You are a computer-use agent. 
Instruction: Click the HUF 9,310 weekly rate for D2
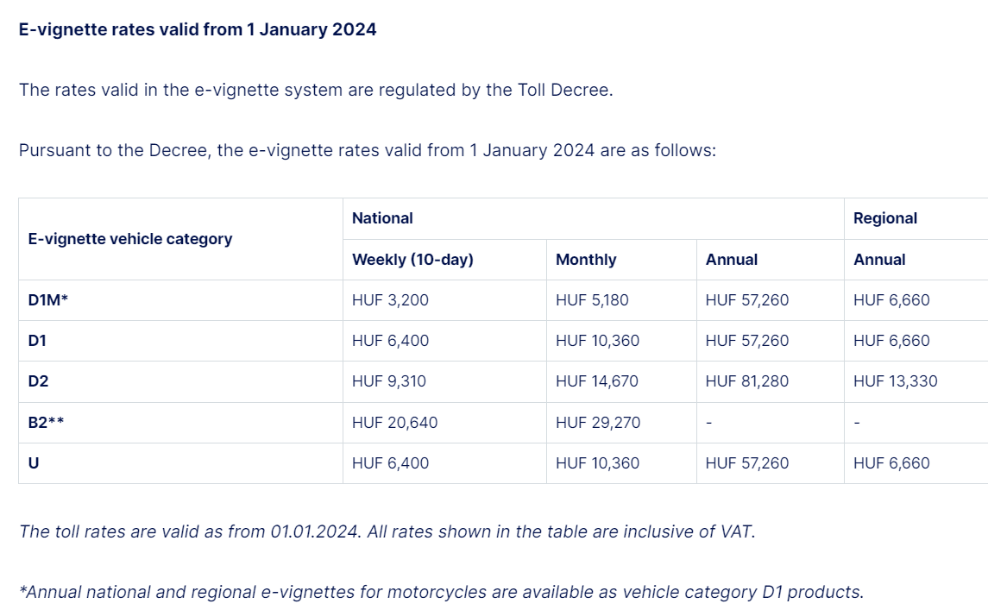click(389, 381)
